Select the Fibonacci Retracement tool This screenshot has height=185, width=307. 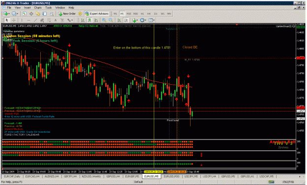pyautogui.click(x=49, y=20)
